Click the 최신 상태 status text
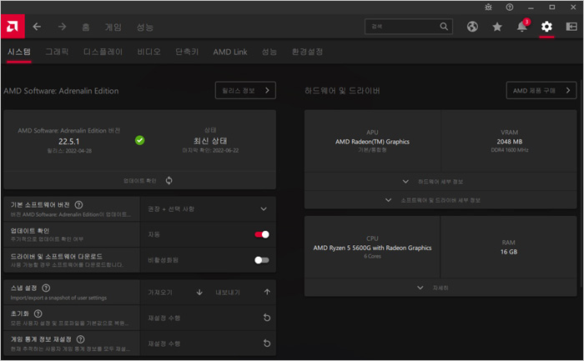The height and width of the screenshot is (361, 584). pyautogui.click(x=210, y=141)
